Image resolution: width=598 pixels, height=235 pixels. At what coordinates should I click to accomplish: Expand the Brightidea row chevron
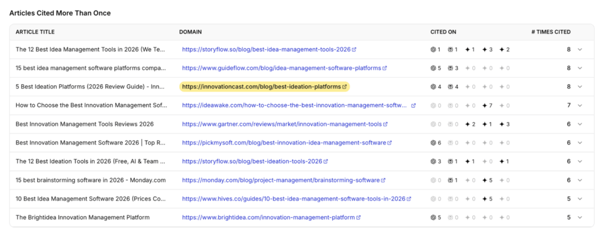(x=580, y=218)
